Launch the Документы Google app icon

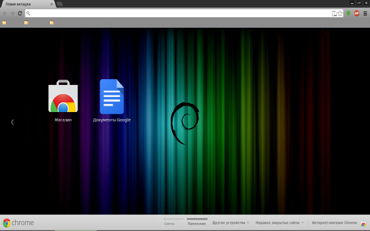[112, 96]
